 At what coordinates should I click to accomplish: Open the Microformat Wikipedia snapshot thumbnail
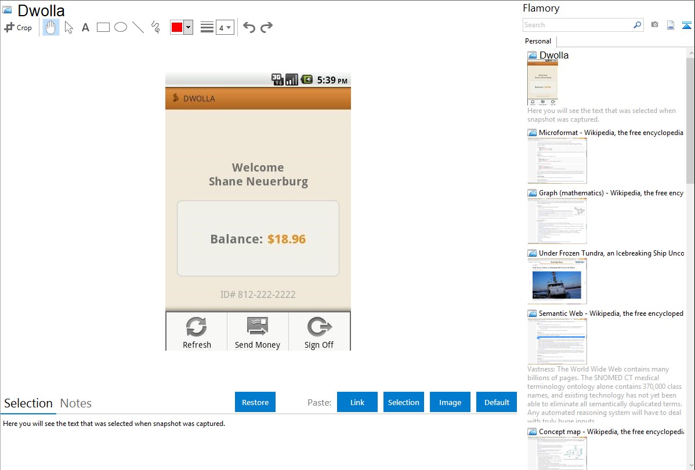coord(557,161)
